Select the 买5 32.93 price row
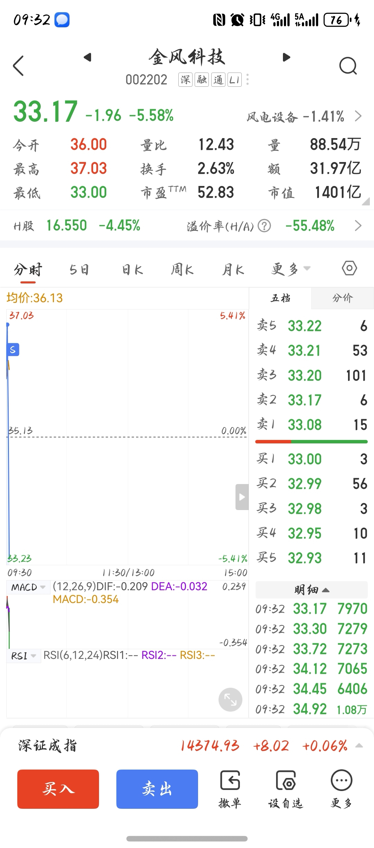The width and height of the screenshot is (374, 848). click(x=311, y=558)
